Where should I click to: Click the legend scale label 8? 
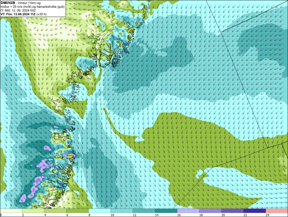point(90,215)
